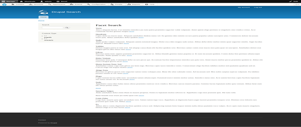Click the Search block heading
Image resolution: width=301 pixels, height=127 pixels.
coord(45,25)
